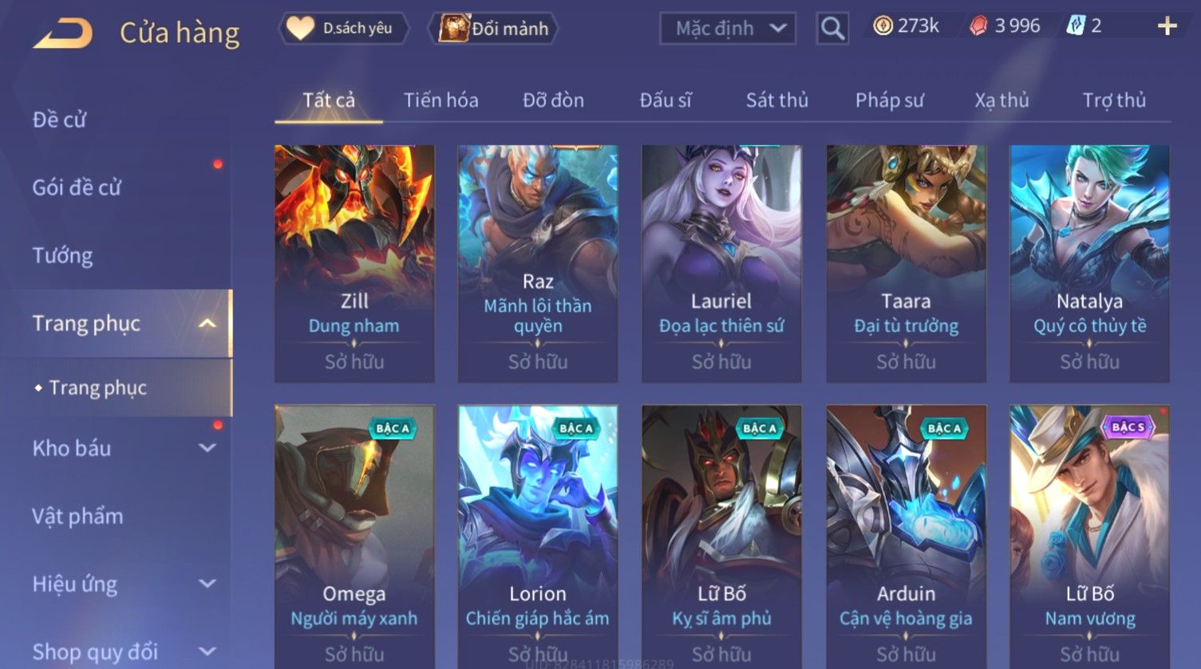This screenshot has width=1201, height=669.
Task: Expand the Hiệu ứng section
Action: point(207,584)
